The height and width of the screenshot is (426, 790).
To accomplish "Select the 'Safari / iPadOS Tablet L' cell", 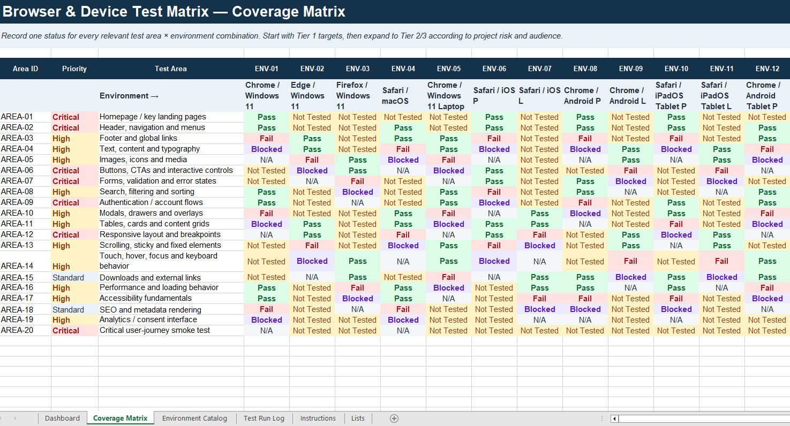I will 722,96.
